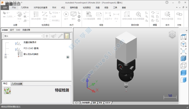Viewport: 189px width, 109px height.
Task: Toggle light bulb visibility for 测量设备原点
Action: click(x=16, y=44)
